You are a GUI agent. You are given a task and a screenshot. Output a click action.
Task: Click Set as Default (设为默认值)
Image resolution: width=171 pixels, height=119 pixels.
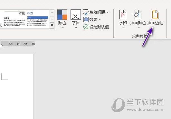tap(96, 27)
